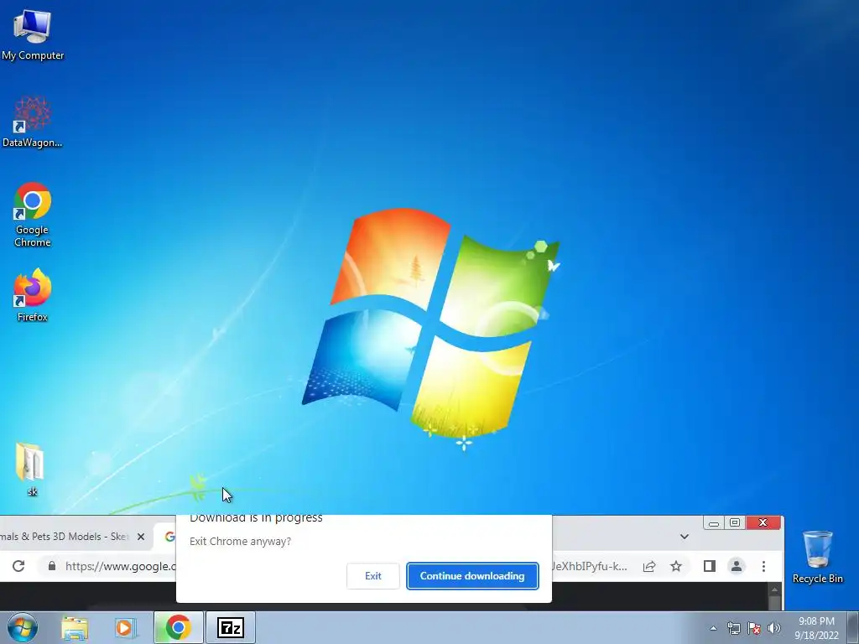Screen dimensions: 859x644
Task: Click Exit in the download dialog
Action: click(x=373, y=576)
